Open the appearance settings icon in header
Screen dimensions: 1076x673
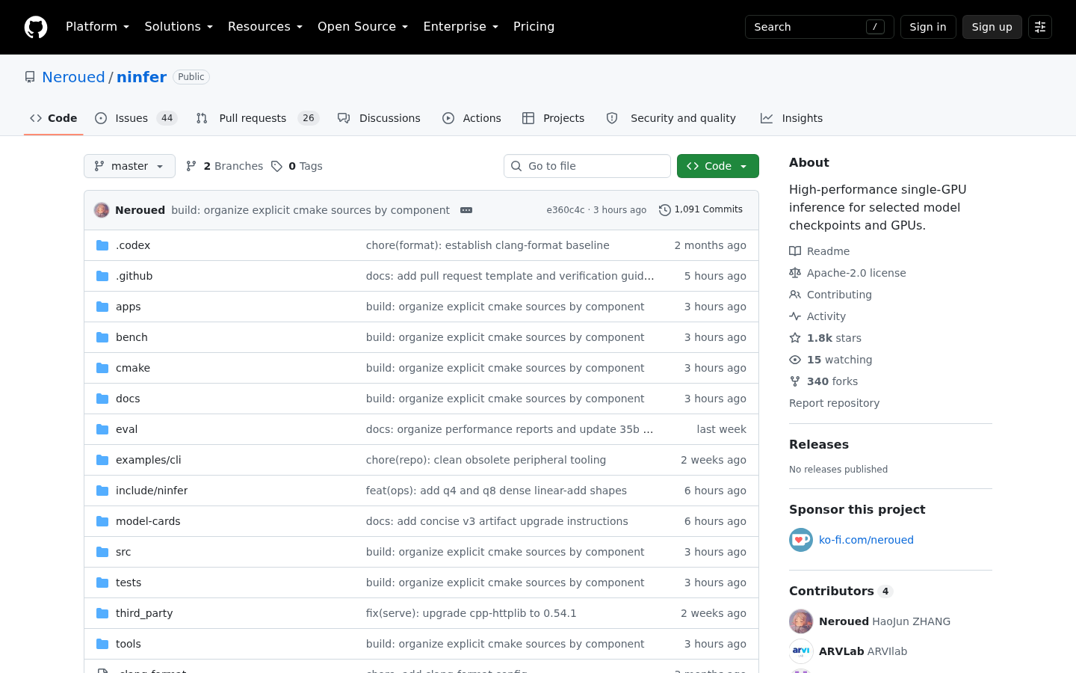pos(1040,27)
